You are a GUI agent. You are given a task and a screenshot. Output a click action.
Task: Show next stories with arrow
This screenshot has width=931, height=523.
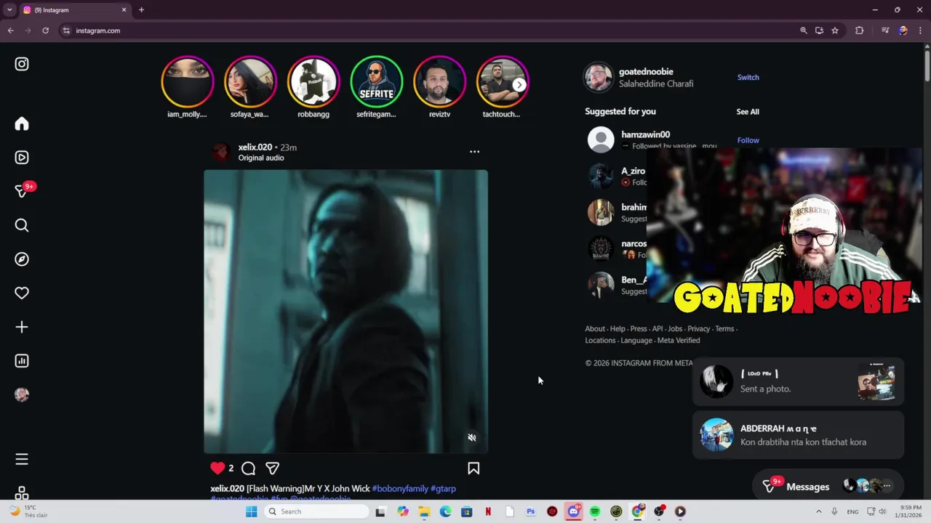point(519,85)
